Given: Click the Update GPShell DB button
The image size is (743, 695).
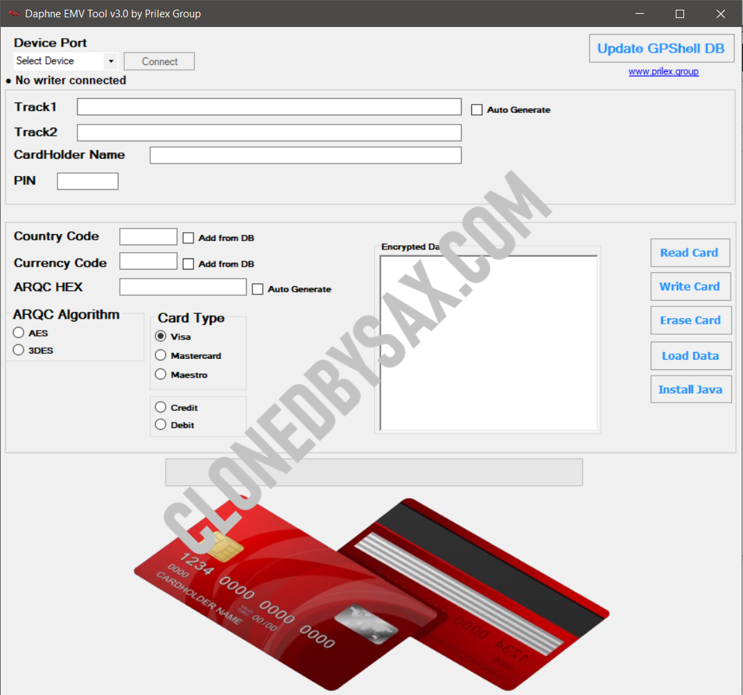Looking at the screenshot, I should [661, 49].
